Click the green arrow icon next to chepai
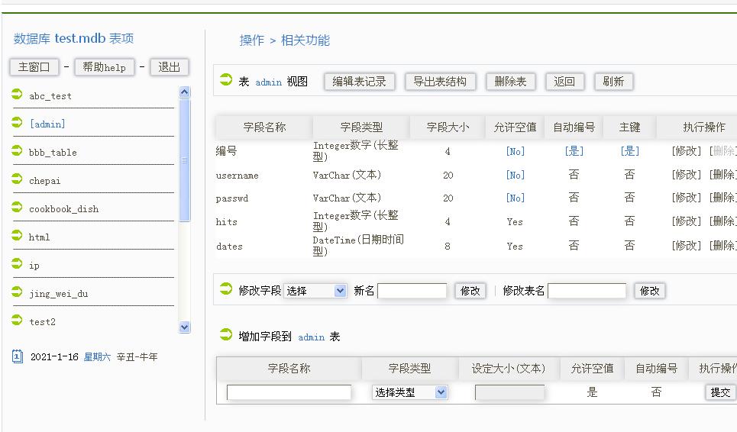Image resolution: width=737 pixels, height=432 pixels. [x=18, y=179]
